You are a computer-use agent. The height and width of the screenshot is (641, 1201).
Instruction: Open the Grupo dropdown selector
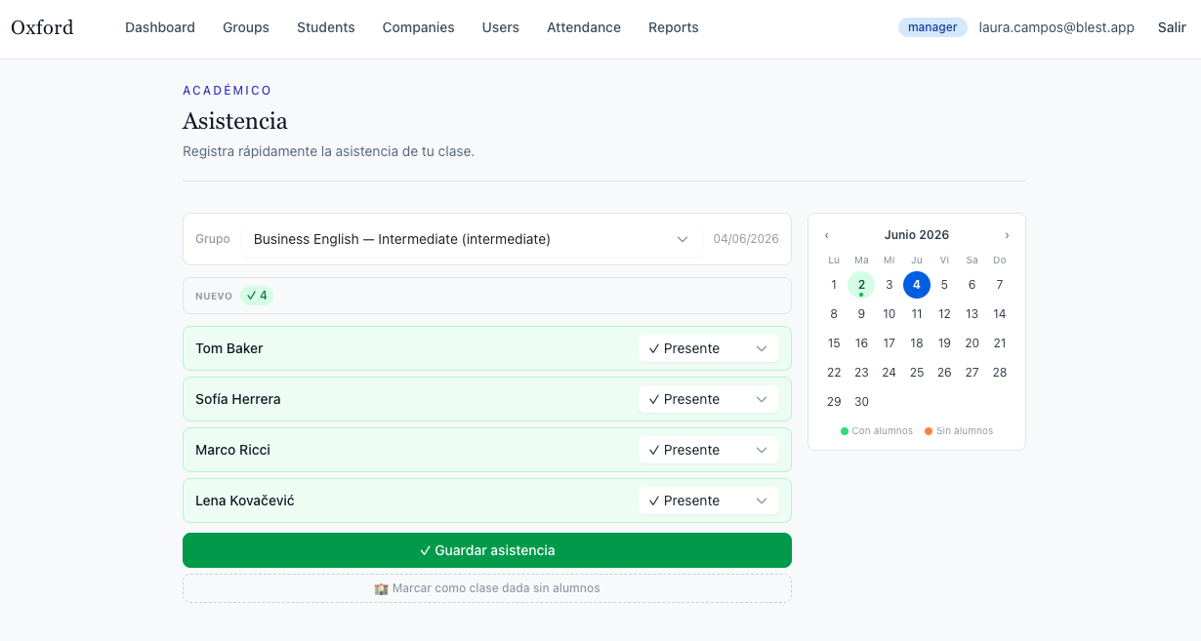pos(472,239)
